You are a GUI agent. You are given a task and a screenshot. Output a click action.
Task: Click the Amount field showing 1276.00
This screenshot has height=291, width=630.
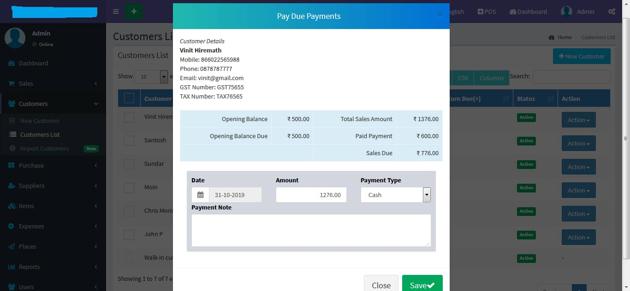click(311, 195)
